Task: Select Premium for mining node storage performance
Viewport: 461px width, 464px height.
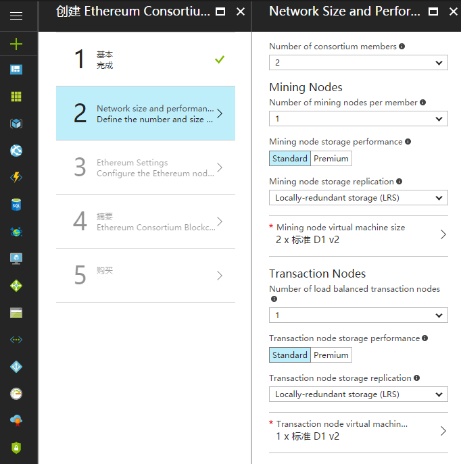Action: click(331, 159)
